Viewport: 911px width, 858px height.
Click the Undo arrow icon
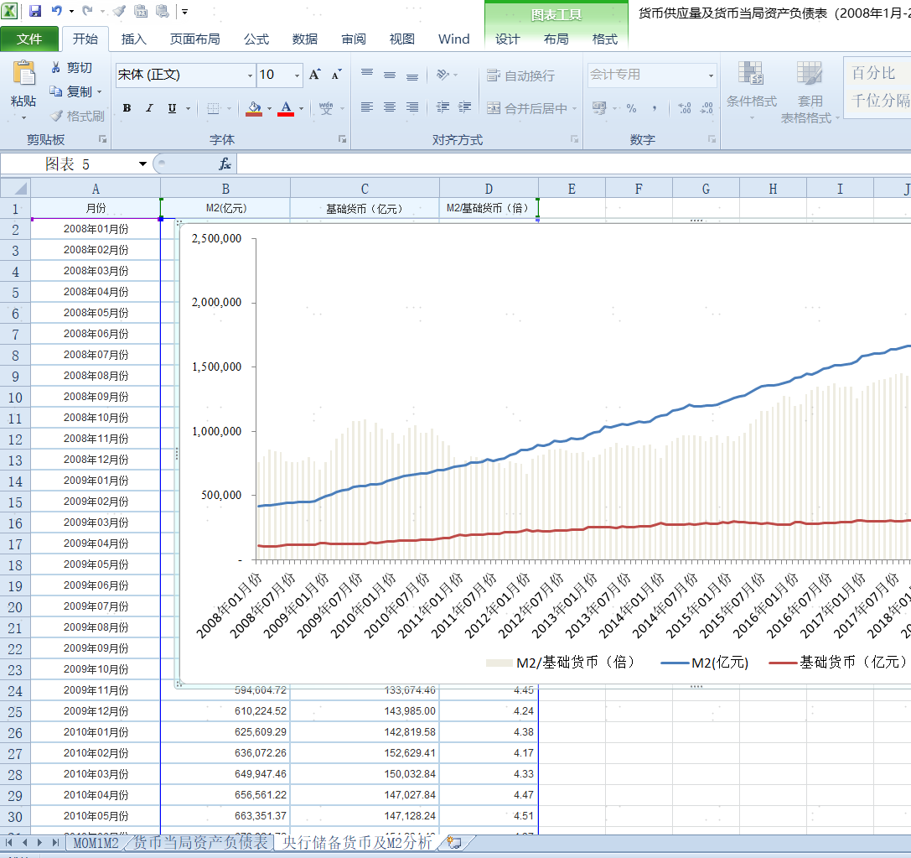(56, 11)
